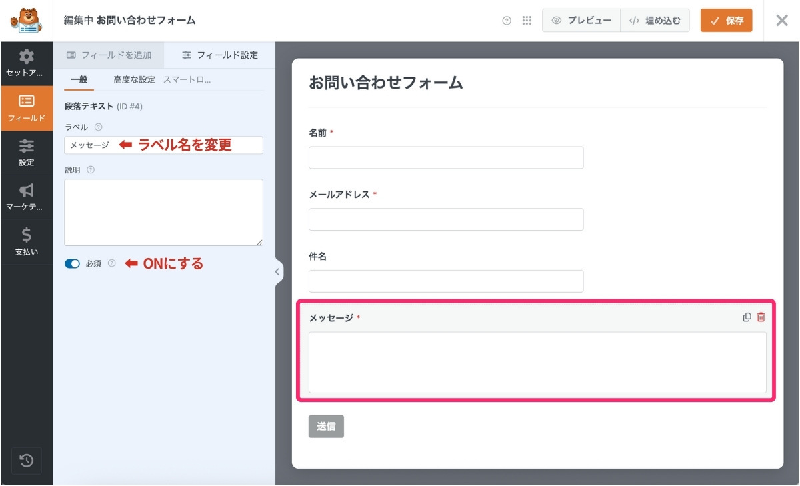This screenshot has height=486, width=800.
Task: Toggle the 必須 switch off
Action: 72,263
